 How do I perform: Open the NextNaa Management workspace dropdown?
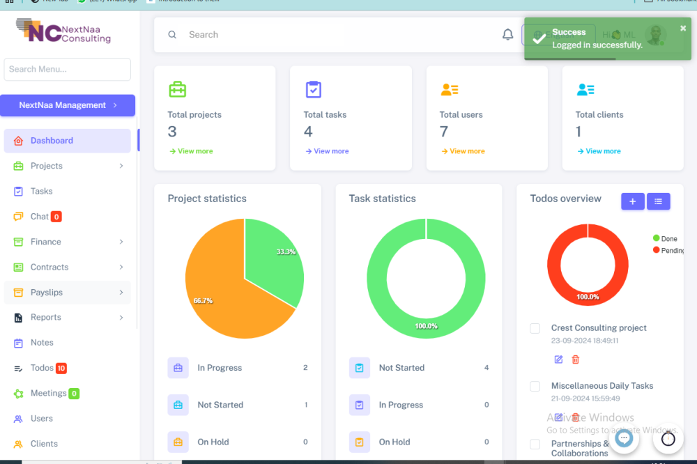(x=68, y=105)
